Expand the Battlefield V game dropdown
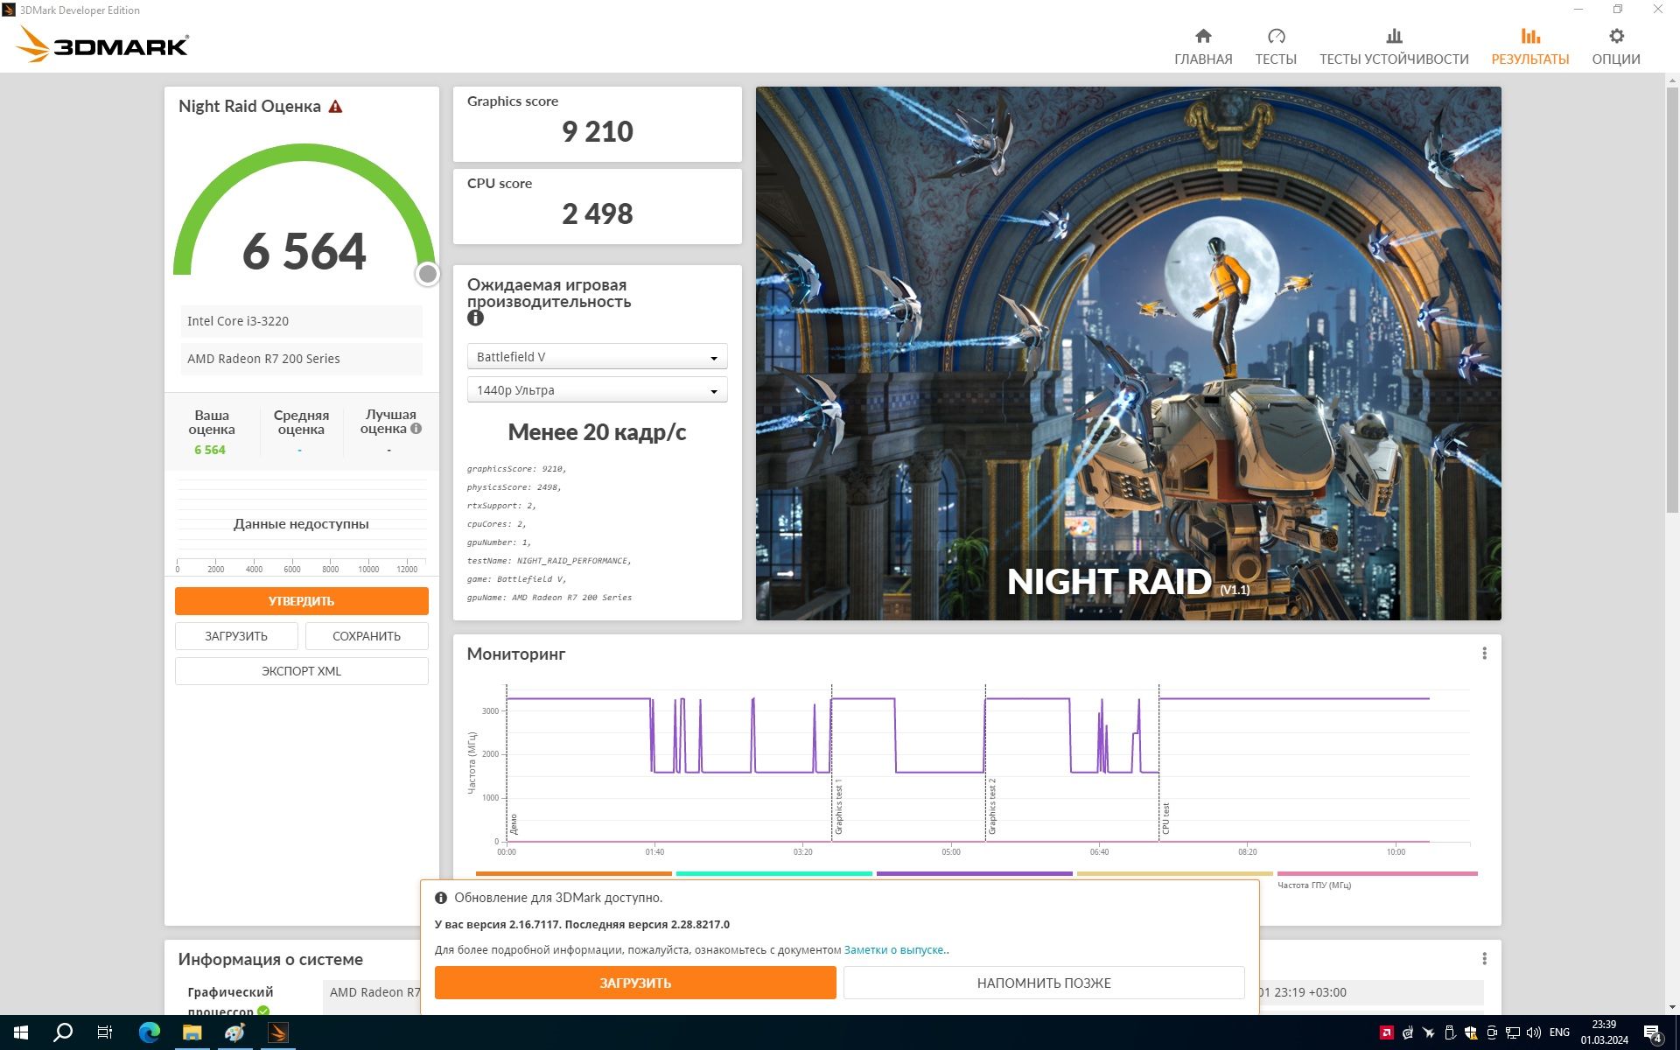The width and height of the screenshot is (1680, 1050). (x=597, y=357)
